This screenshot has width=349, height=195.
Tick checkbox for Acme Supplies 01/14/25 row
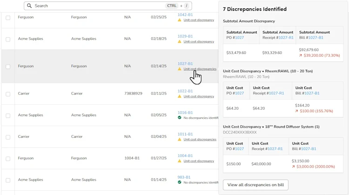point(8,180)
